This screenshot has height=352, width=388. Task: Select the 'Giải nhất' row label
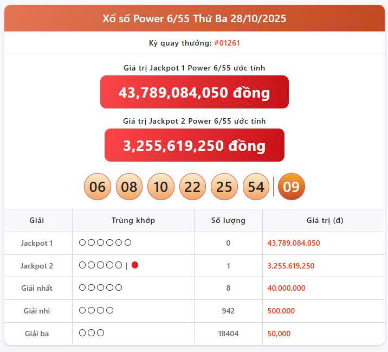point(37,288)
